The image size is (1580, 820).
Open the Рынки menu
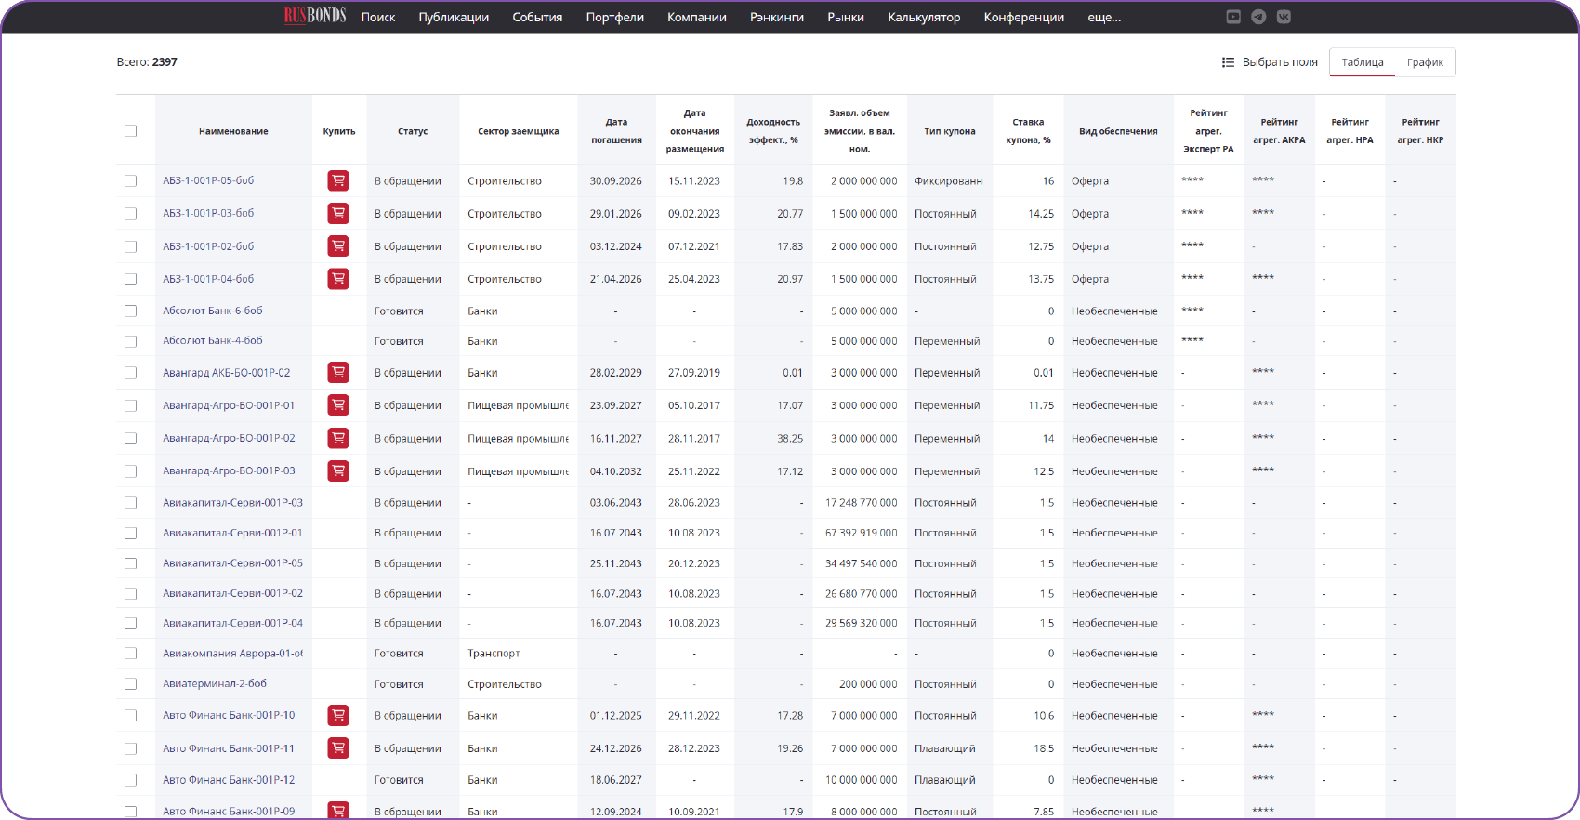tap(846, 17)
